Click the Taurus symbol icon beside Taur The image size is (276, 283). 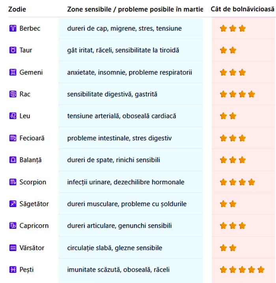click(13, 50)
